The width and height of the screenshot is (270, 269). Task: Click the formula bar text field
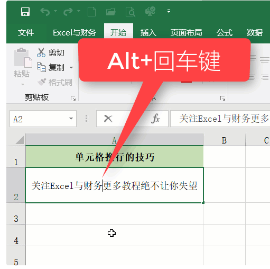pos(220,119)
